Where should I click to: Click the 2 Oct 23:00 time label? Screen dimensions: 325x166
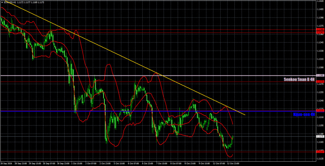pyautogui.click(x=105, y=163)
